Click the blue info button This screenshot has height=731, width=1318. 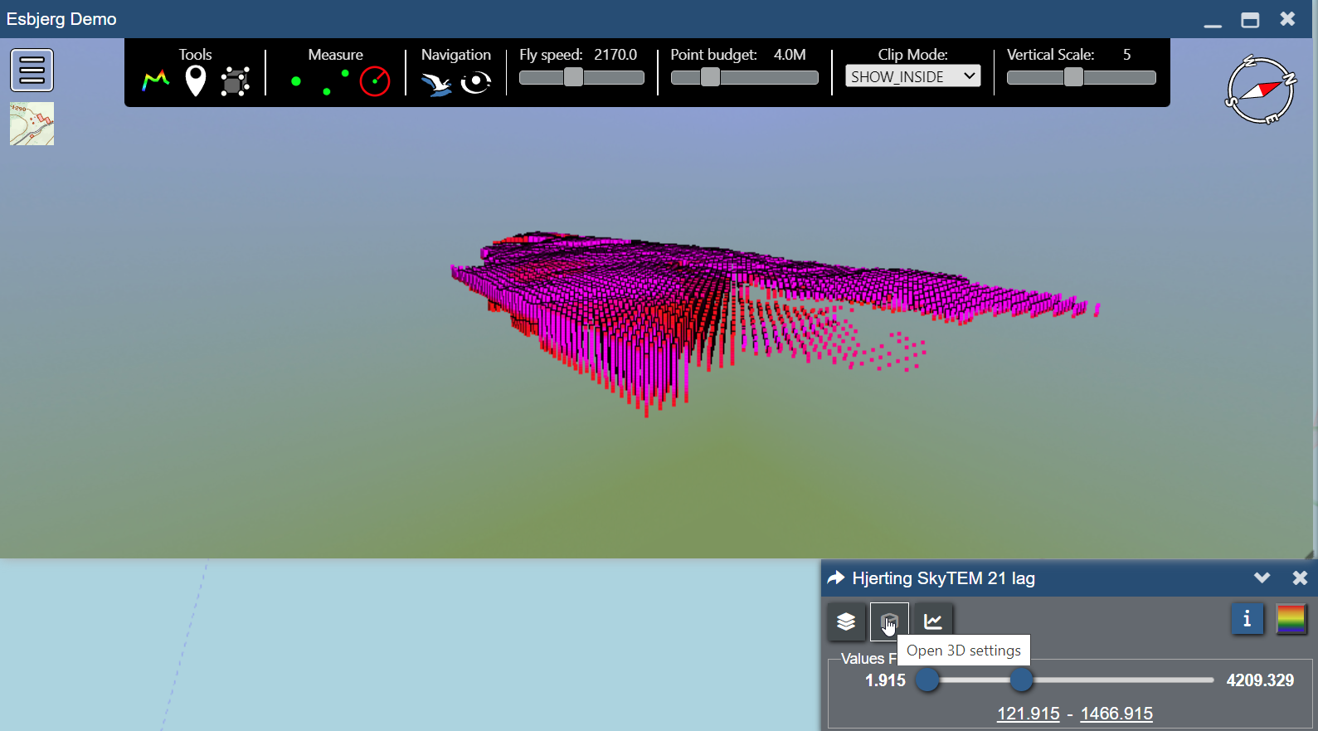[x=1247, y=619]
